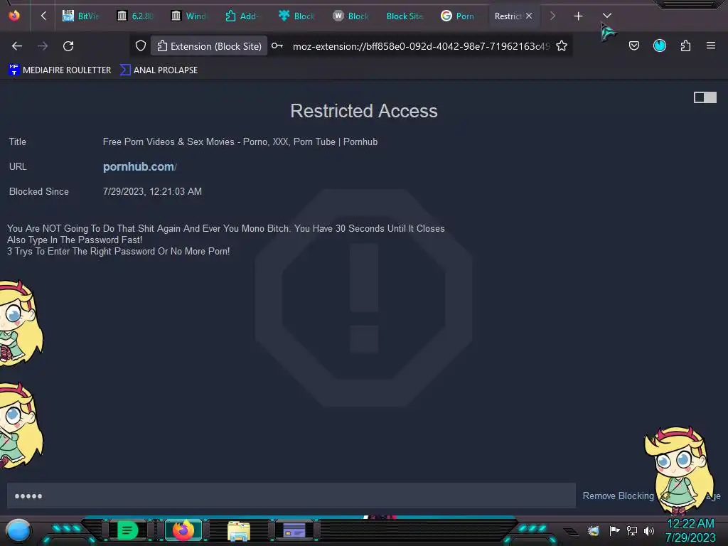Reload the current page
The width and height of the screenshot is (728, 546).
point(68,46)
